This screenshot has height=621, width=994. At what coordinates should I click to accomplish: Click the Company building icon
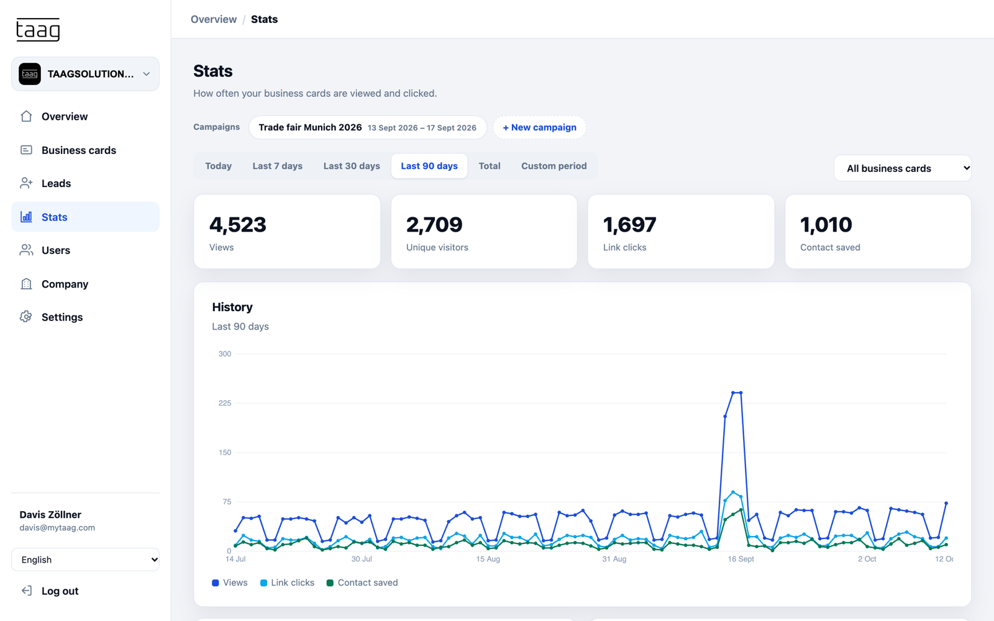point(26,284)
